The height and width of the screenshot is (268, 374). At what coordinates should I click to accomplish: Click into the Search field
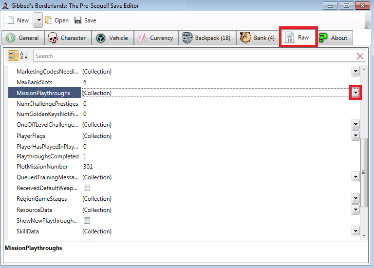click(194, 56)
